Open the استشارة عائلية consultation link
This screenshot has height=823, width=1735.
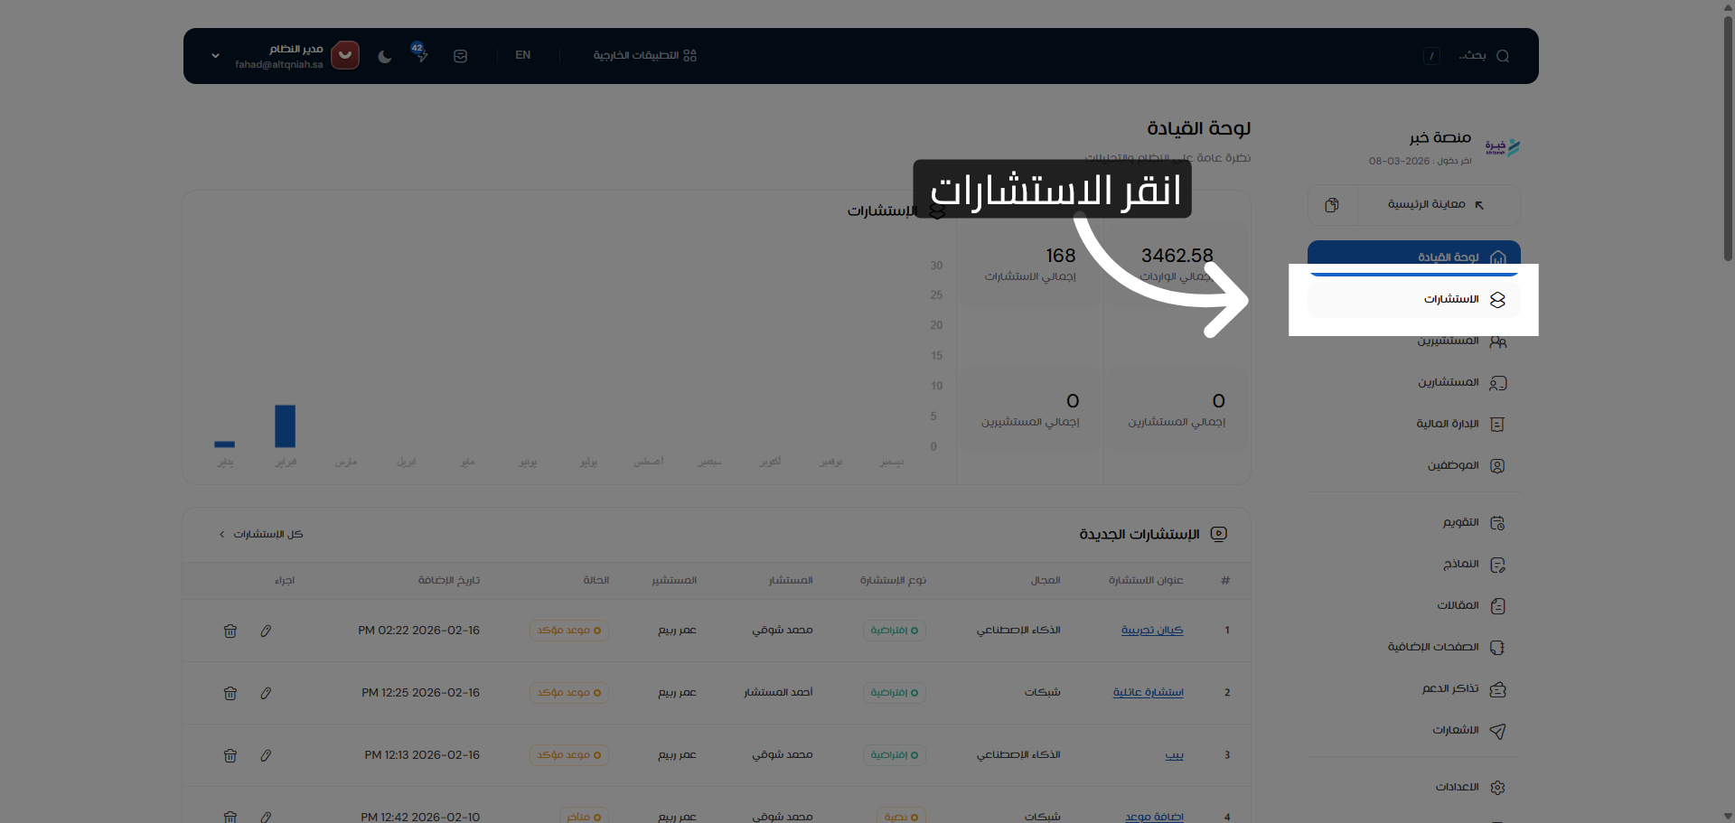[1149, 693]
